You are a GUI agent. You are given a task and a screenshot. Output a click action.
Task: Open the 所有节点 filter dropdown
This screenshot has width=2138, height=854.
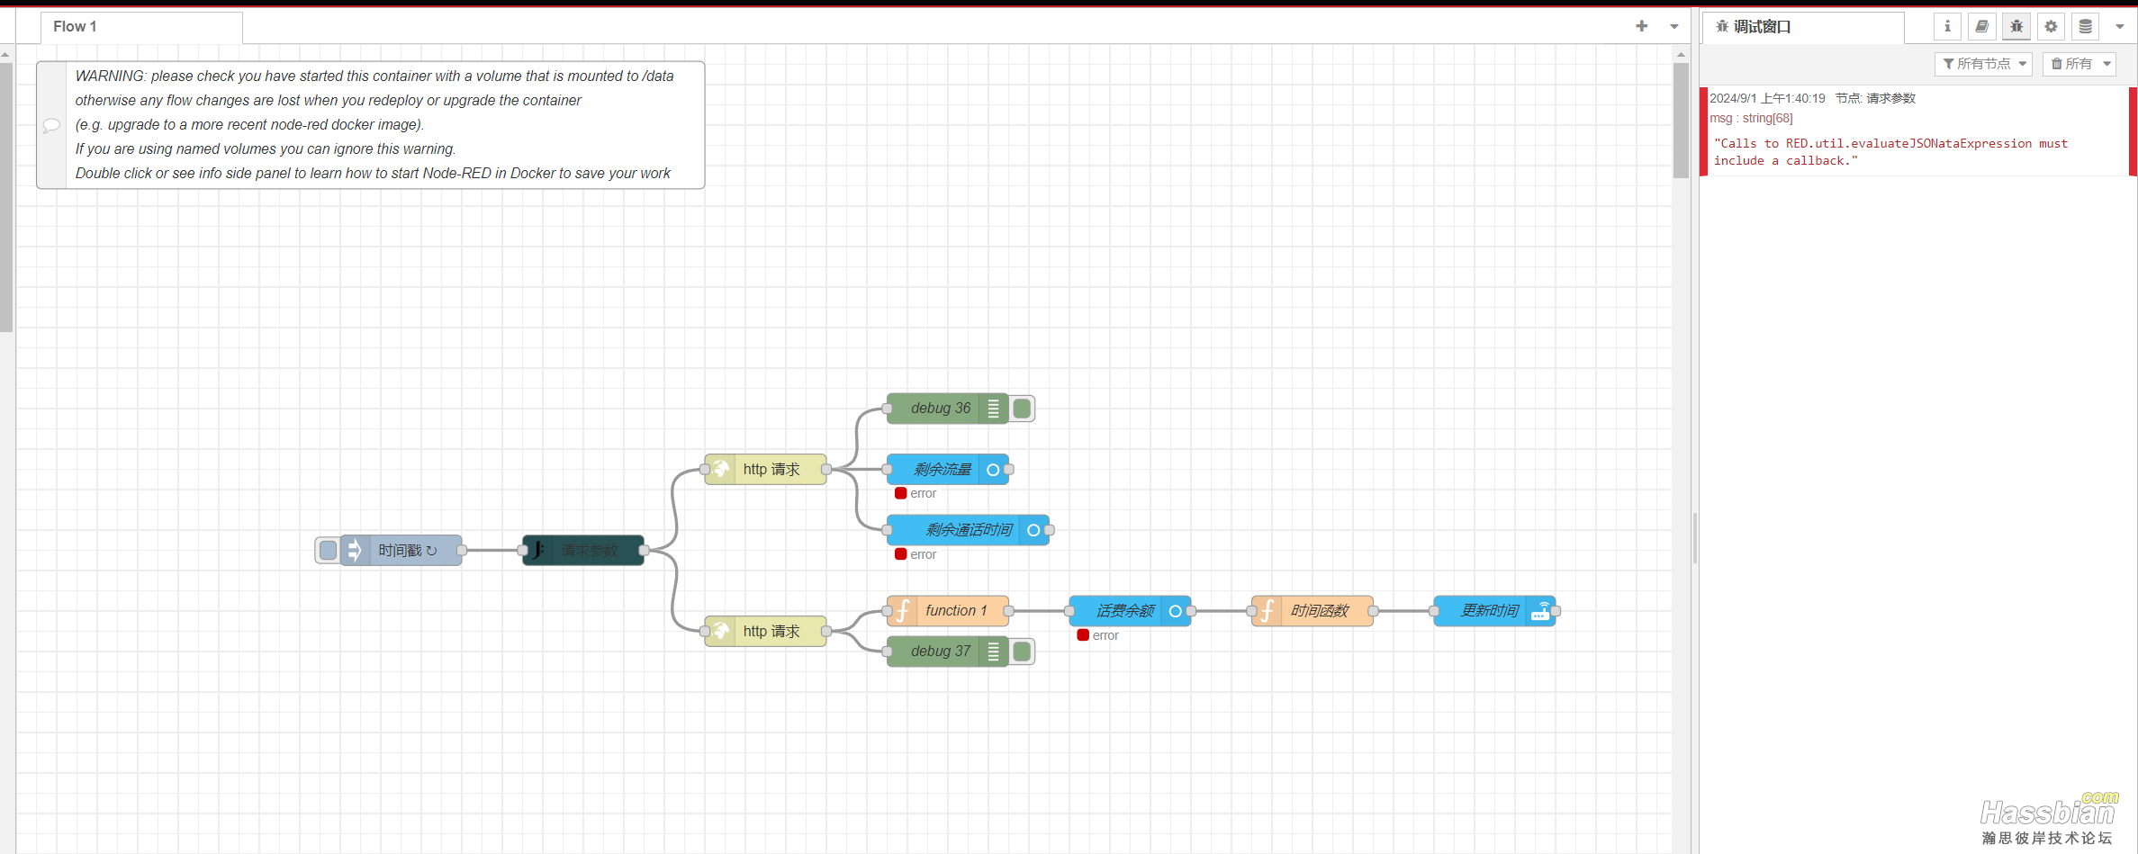(x=1983, y=64)
